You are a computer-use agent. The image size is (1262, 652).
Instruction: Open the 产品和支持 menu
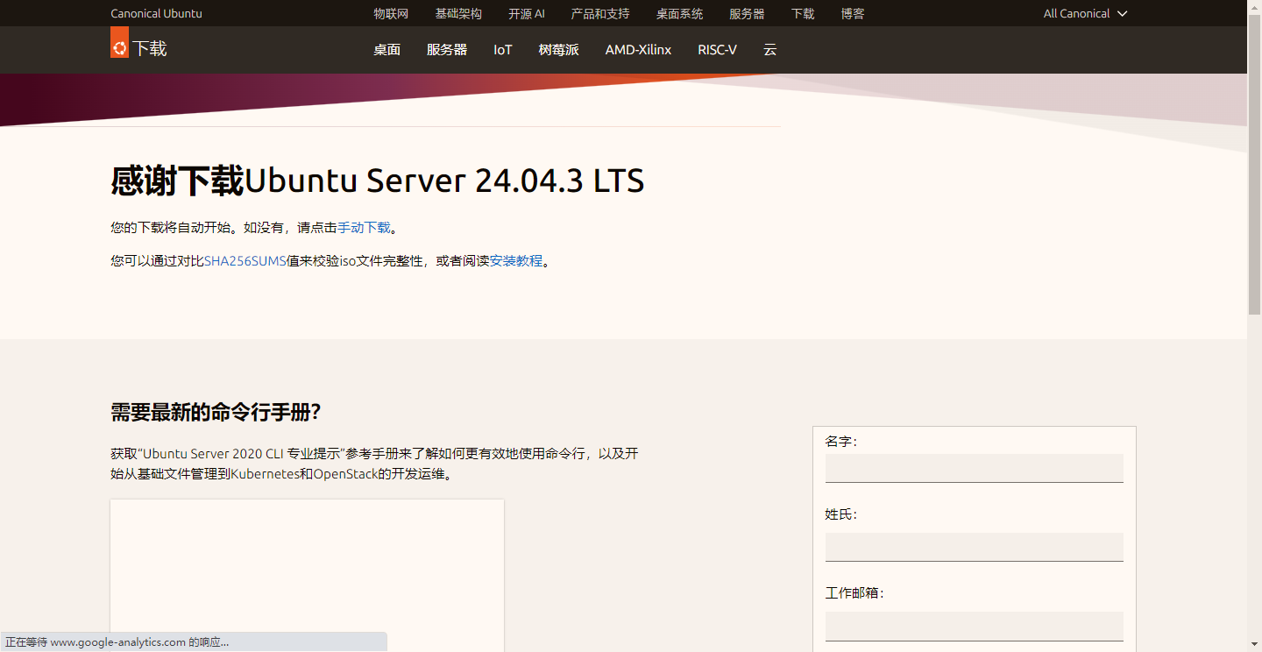[x=600, y=13]
